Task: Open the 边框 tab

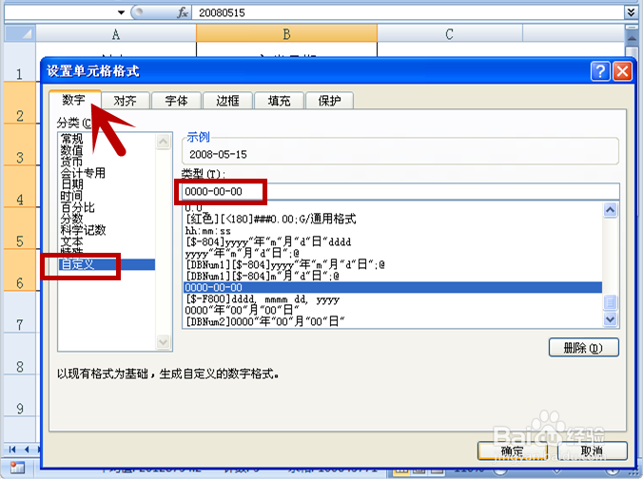Action: 227,101
